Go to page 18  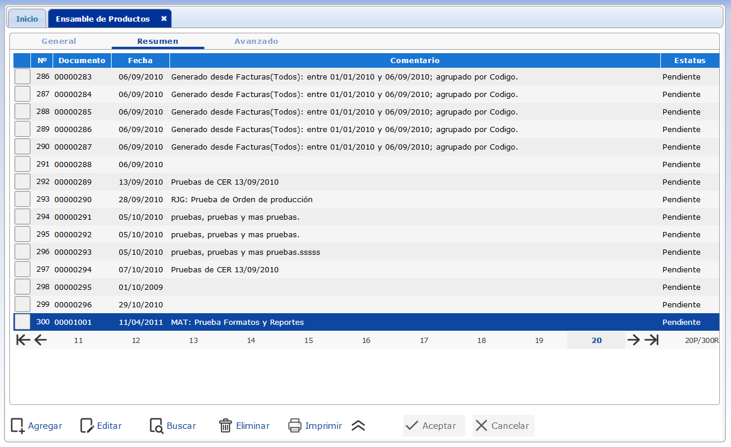coord(481,340)
